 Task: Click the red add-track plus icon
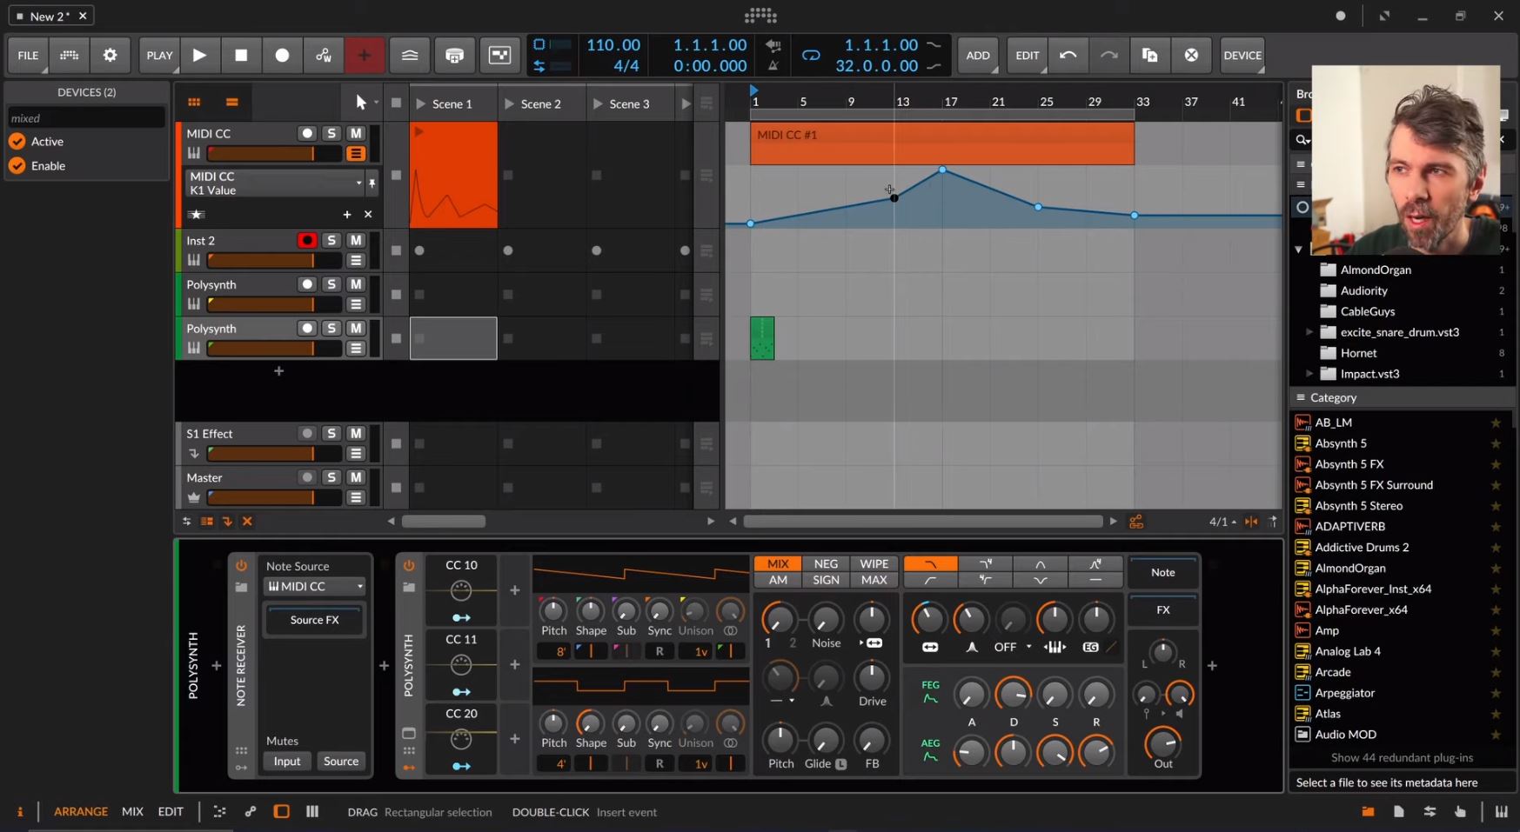(x=365, y=55)
